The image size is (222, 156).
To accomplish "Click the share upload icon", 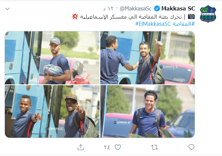I will (x=81, y=147).
